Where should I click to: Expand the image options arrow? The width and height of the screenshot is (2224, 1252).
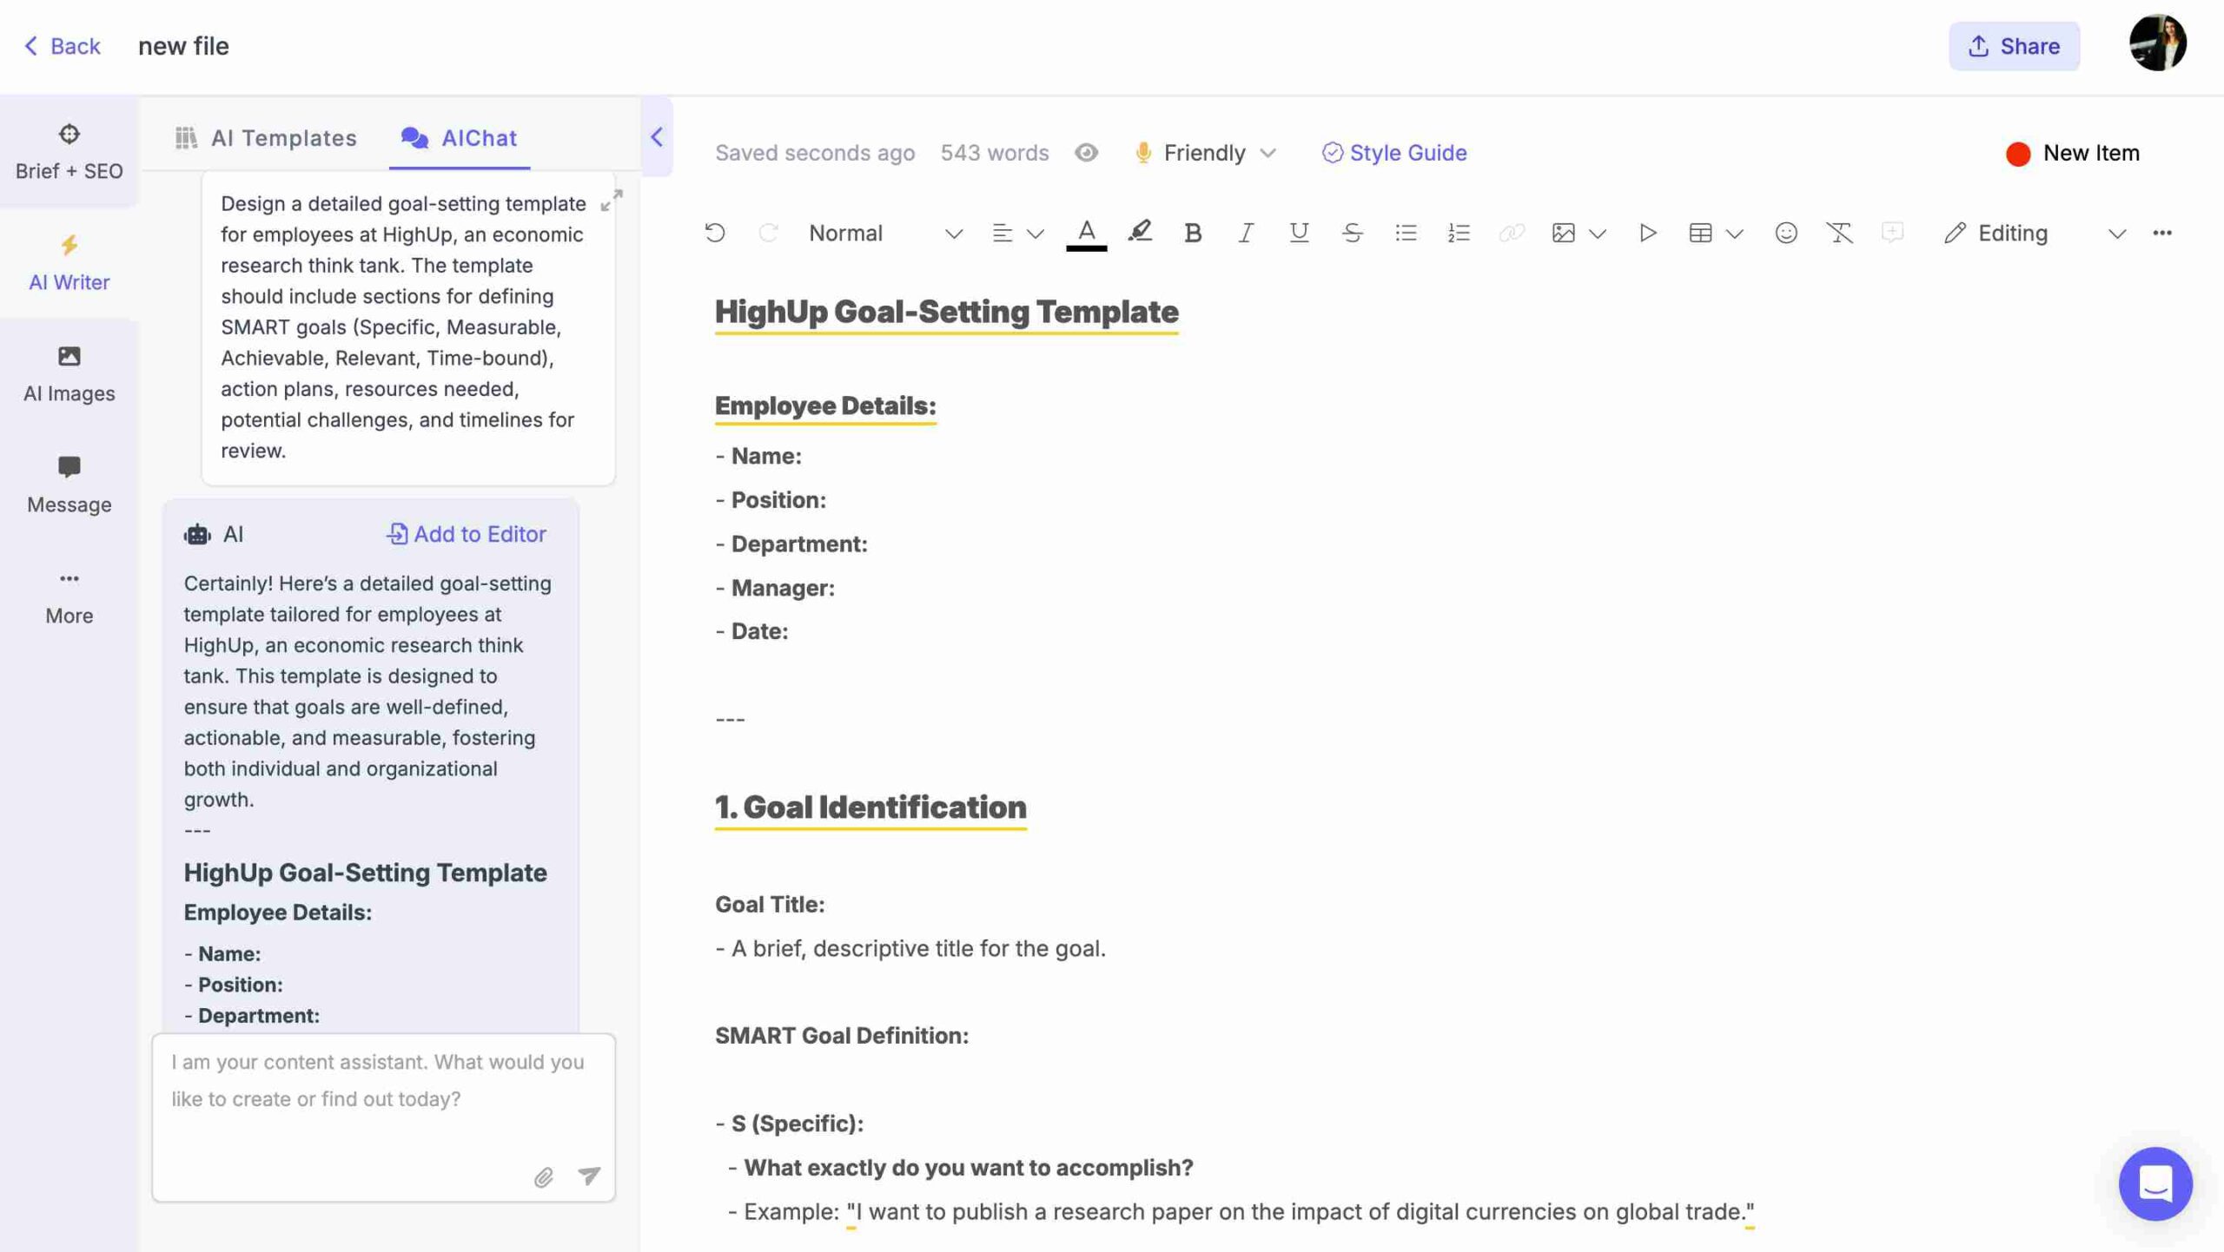pyautogui.click(x=1597, y=234)
